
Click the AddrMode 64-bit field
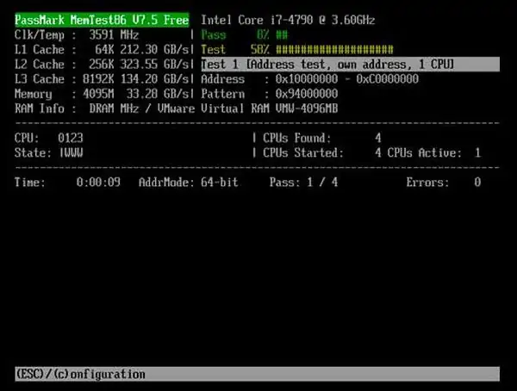[188, 183]
